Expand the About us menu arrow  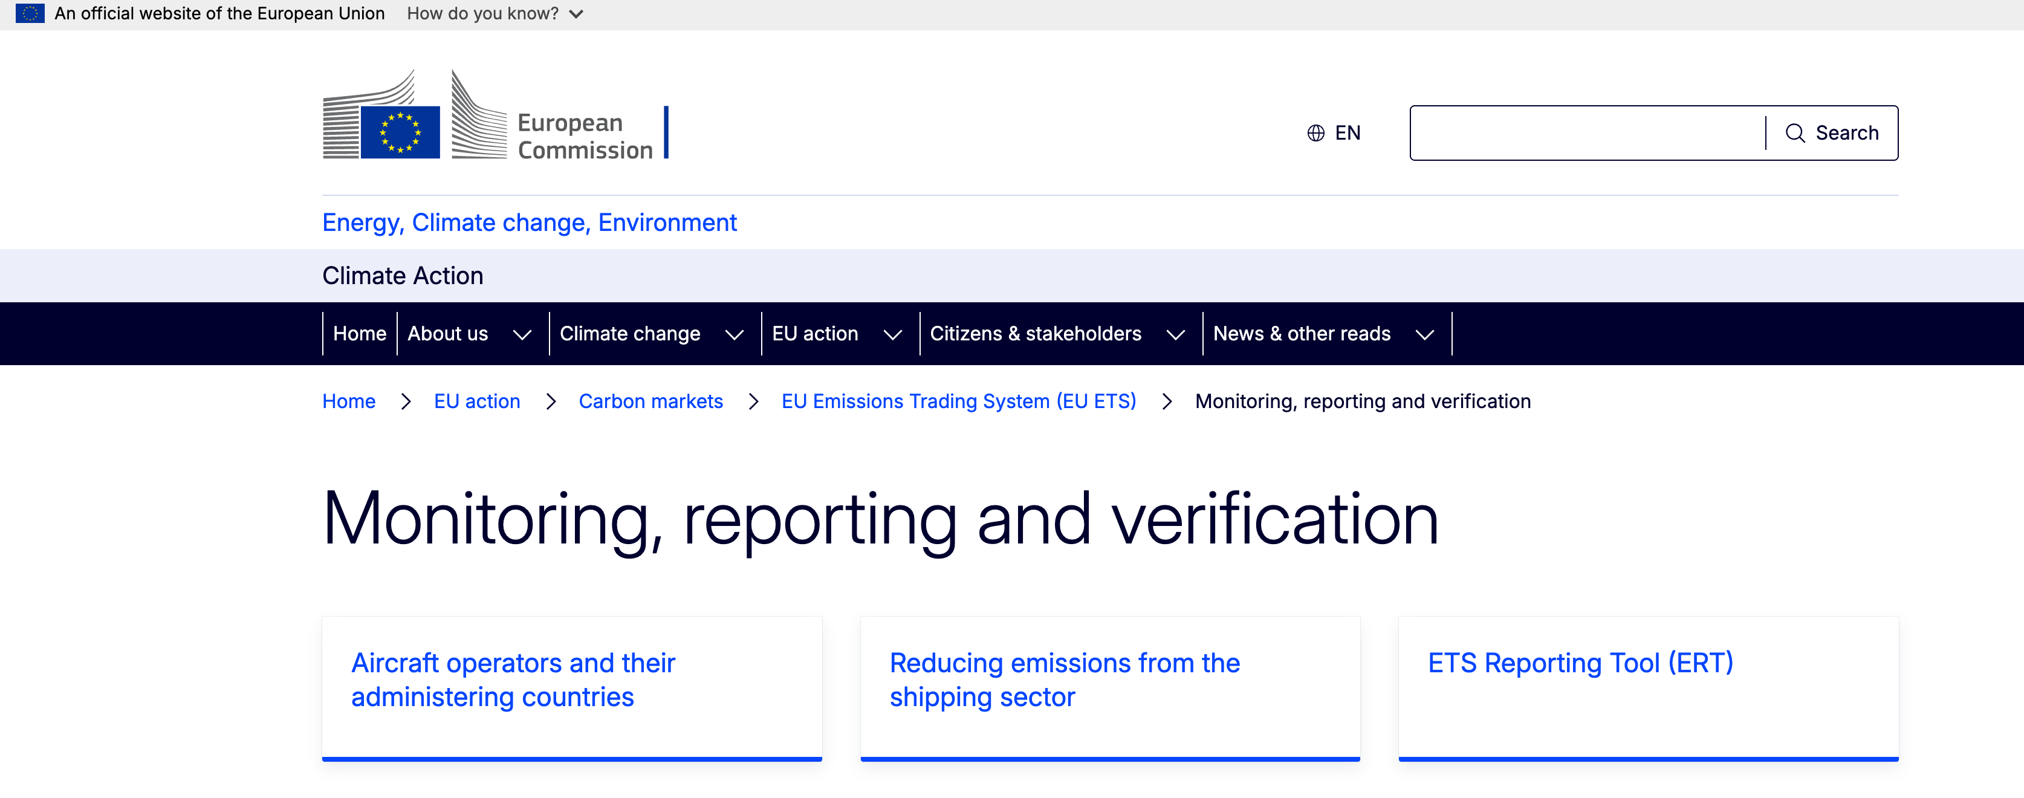[x=522, y=334]
